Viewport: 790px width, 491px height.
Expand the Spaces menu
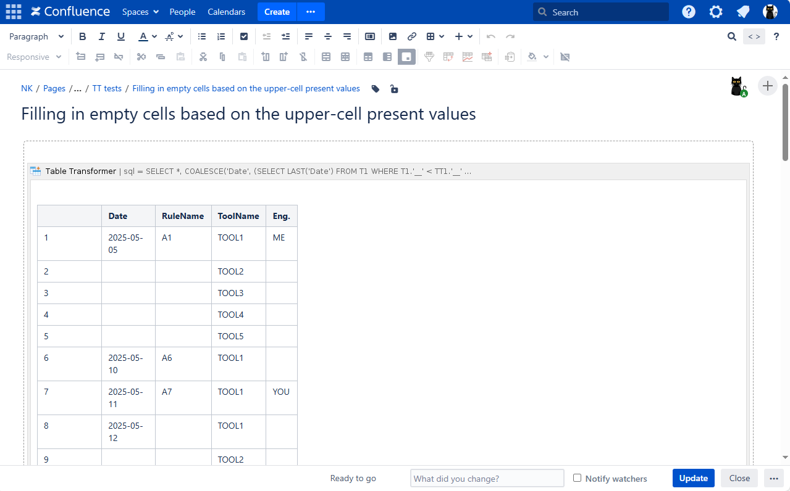(x=140, y=12)
